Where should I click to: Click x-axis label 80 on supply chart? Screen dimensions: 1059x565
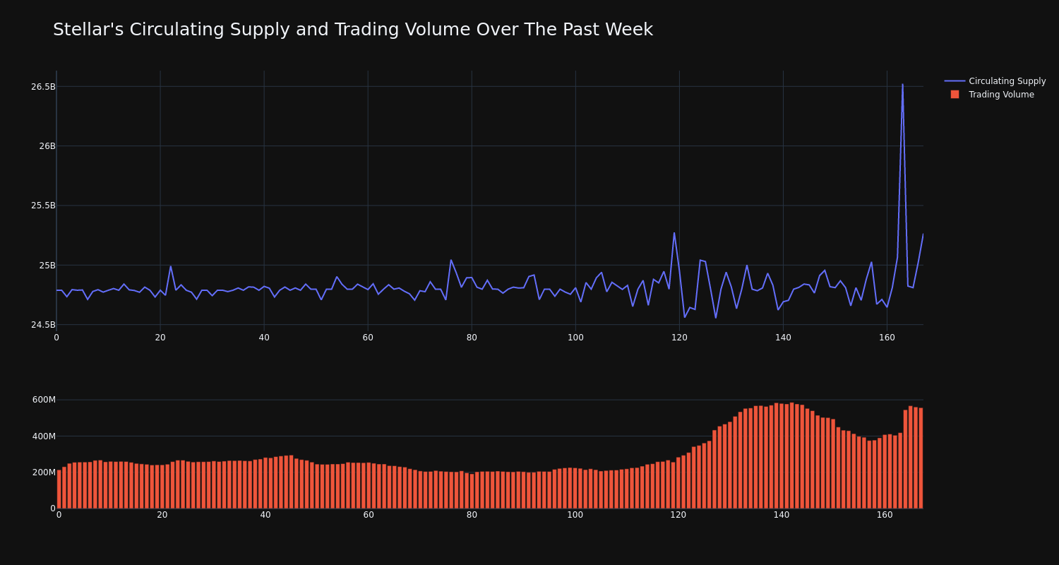pyautogui.click(x=472, y=338)
